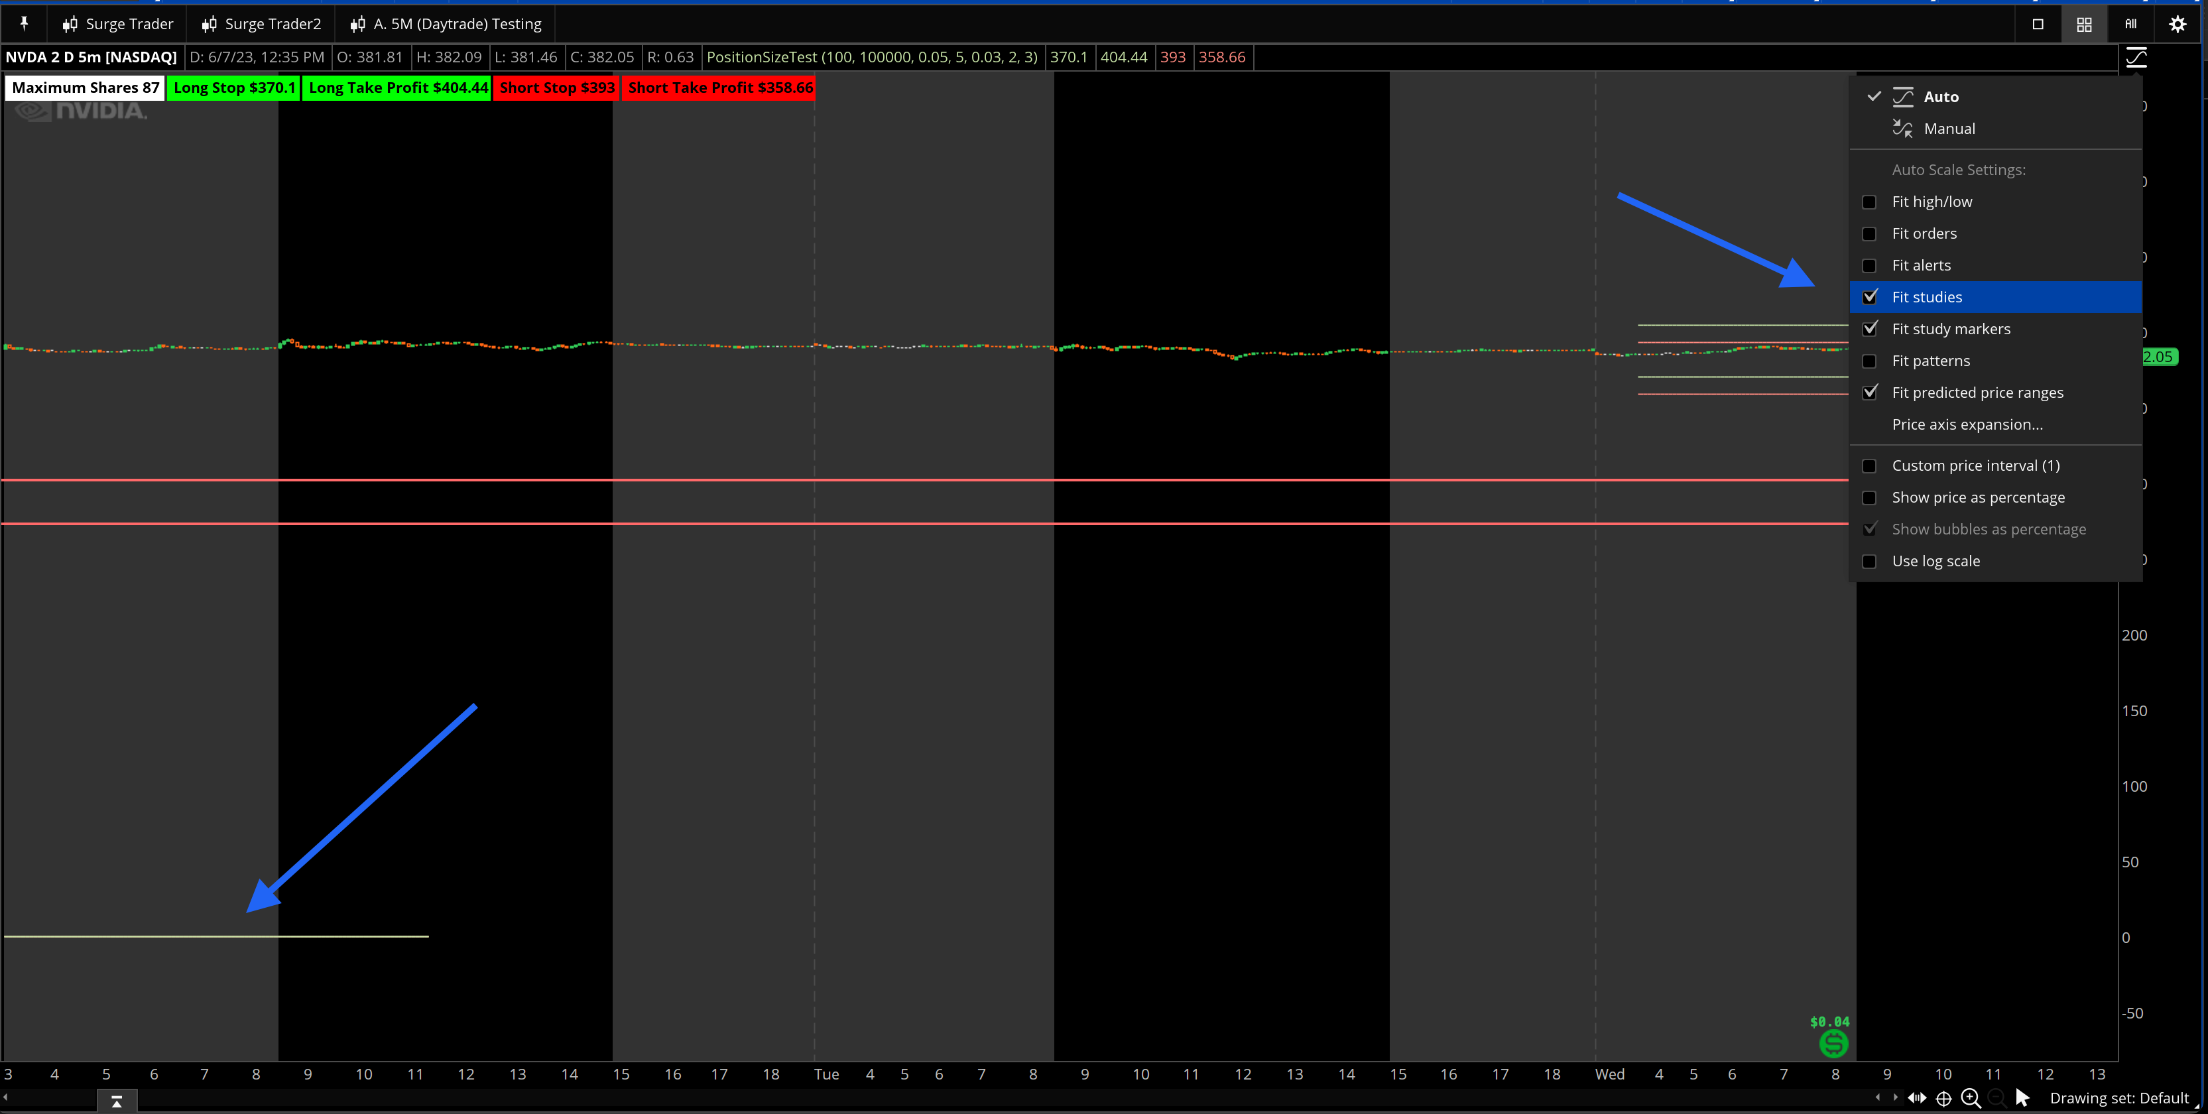Image resolution: width=2208 pixels, height=1114 pixels.
Task: Click the red 358.66 value in header
Action: click(x=1221, y=58)
